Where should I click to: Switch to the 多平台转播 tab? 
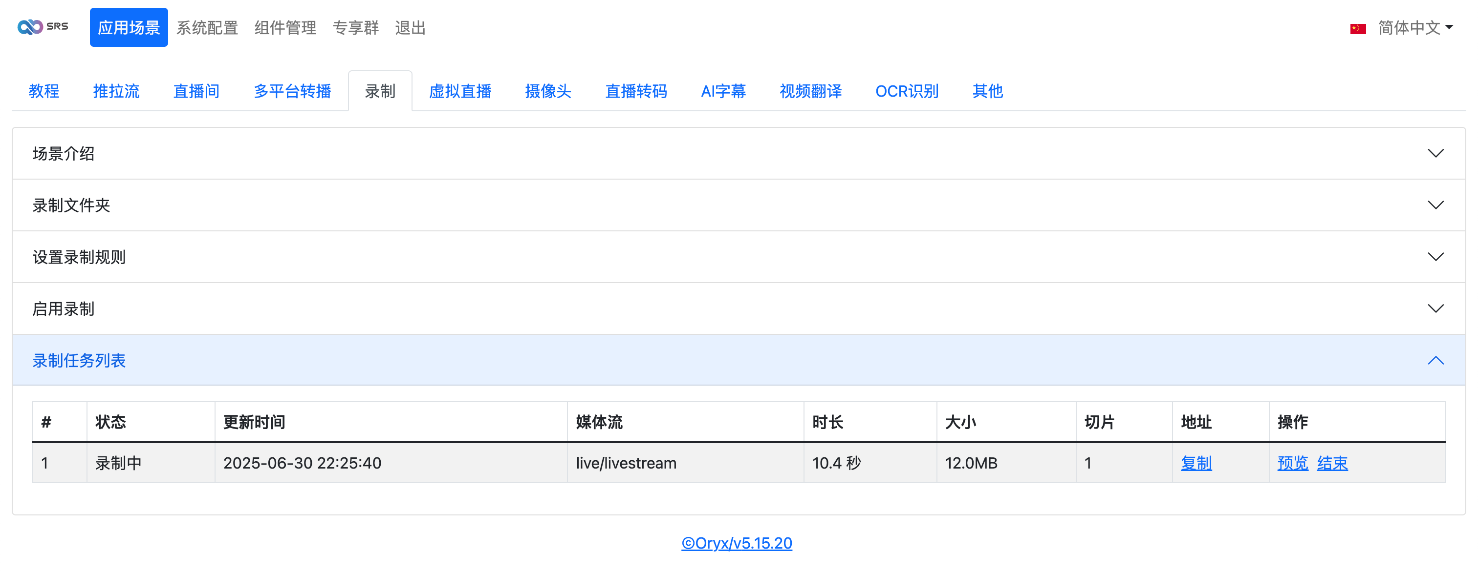click(293, 91)
